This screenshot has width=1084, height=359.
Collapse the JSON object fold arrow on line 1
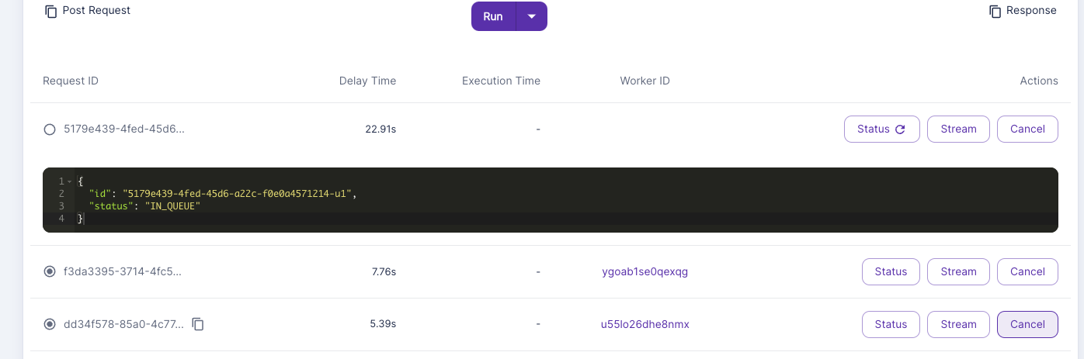click(x=70, y=181)
